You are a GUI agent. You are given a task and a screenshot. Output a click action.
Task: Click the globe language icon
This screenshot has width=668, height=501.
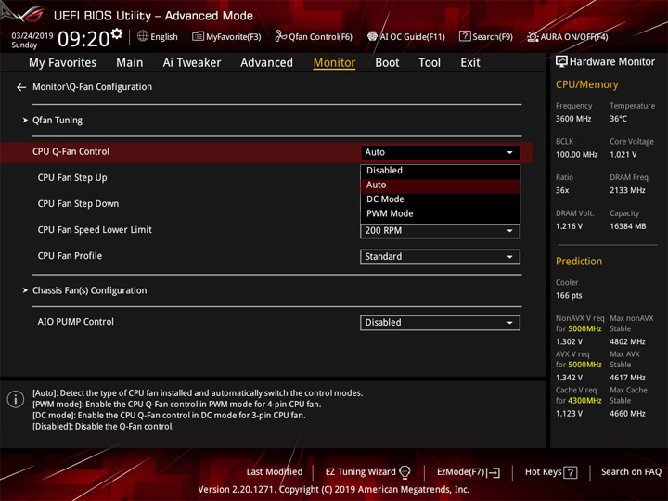pyautogui.click(x=143, y=36)
